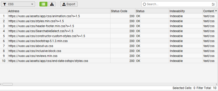
Task: Select the styles.min.css?v=1.5 address
Action: (36, 21)
